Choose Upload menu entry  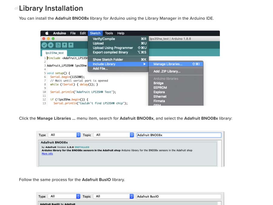(118, 43)
